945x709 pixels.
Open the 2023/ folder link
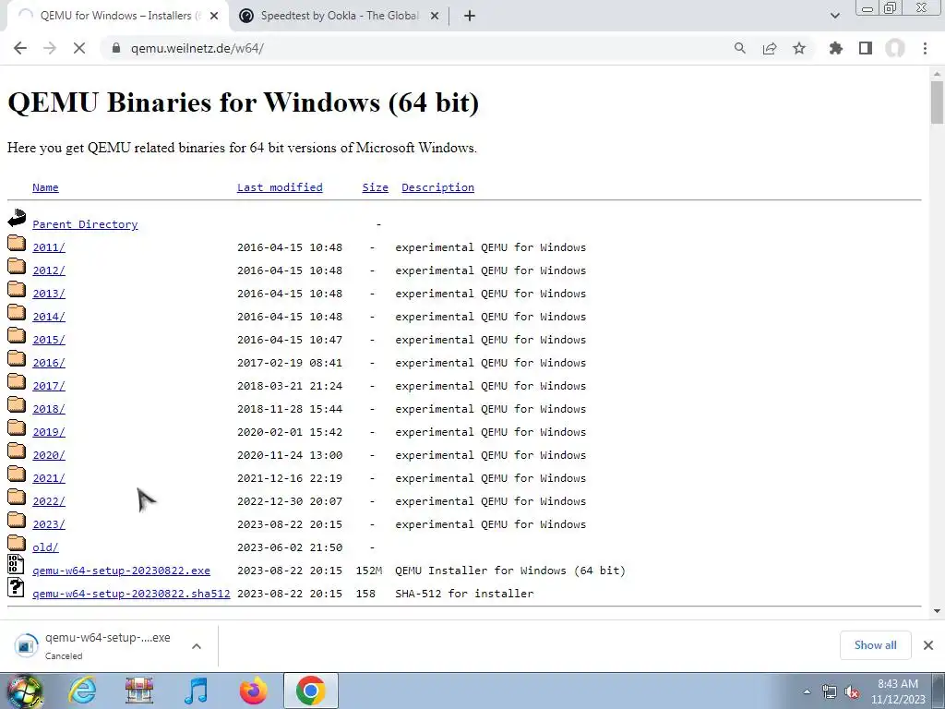coord(49,524)
